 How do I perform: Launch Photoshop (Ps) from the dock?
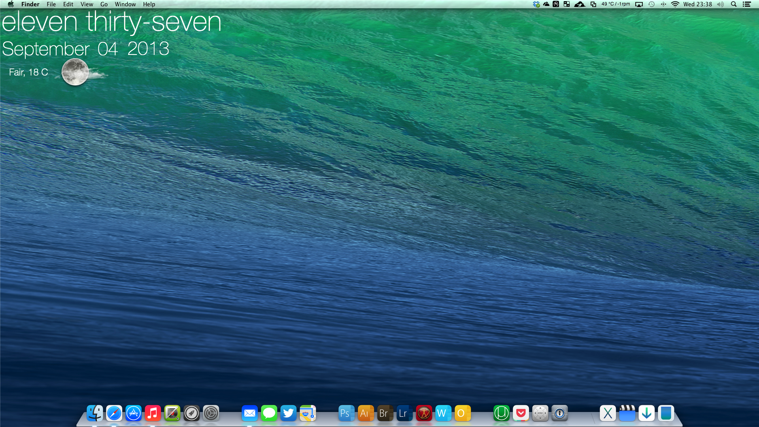tap(347, 413)
